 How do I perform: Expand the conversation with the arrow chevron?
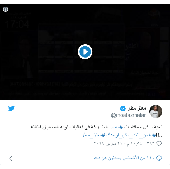coord(11,158)
